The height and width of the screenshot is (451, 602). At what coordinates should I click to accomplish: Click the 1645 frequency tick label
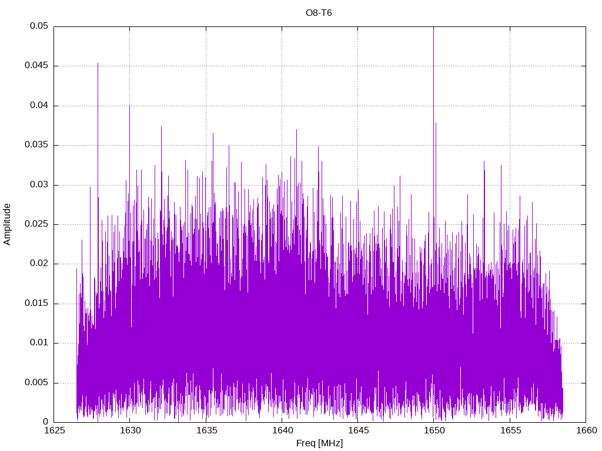click(x=358, y=430)
